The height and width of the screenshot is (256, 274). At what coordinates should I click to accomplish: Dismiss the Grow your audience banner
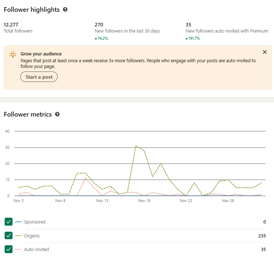265,52
